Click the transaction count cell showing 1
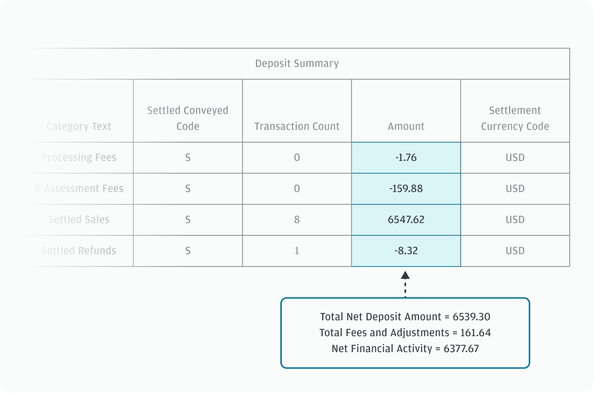 (297, 251)
